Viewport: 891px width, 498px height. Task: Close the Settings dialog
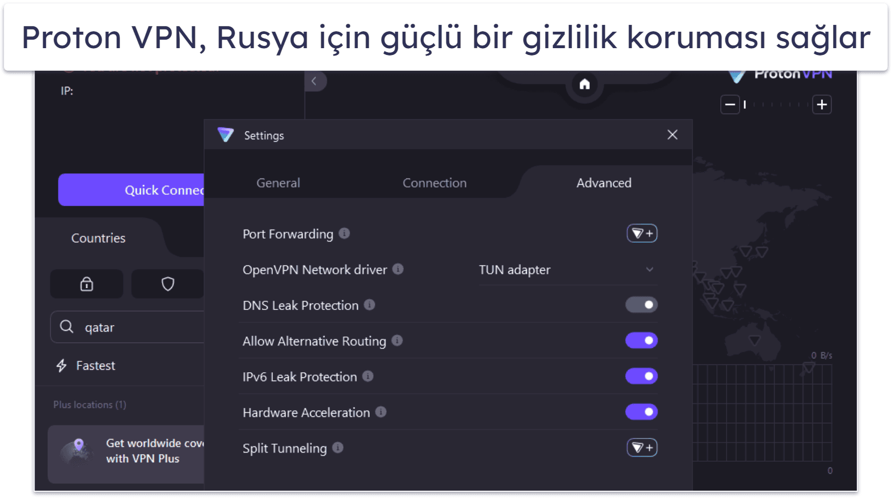click(x=672, y=135)
